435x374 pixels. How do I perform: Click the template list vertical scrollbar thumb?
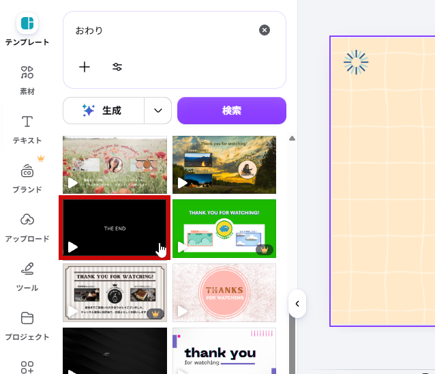pyautogui.click(x=292, y=344)
